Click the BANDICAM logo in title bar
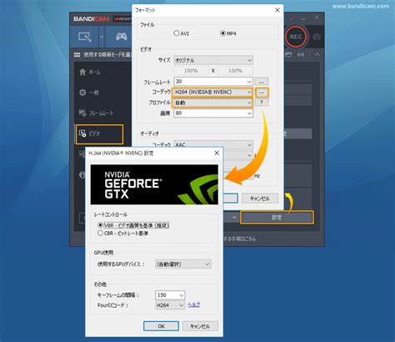The width and height of the screenshot is (395, 342). coord(92,19)
